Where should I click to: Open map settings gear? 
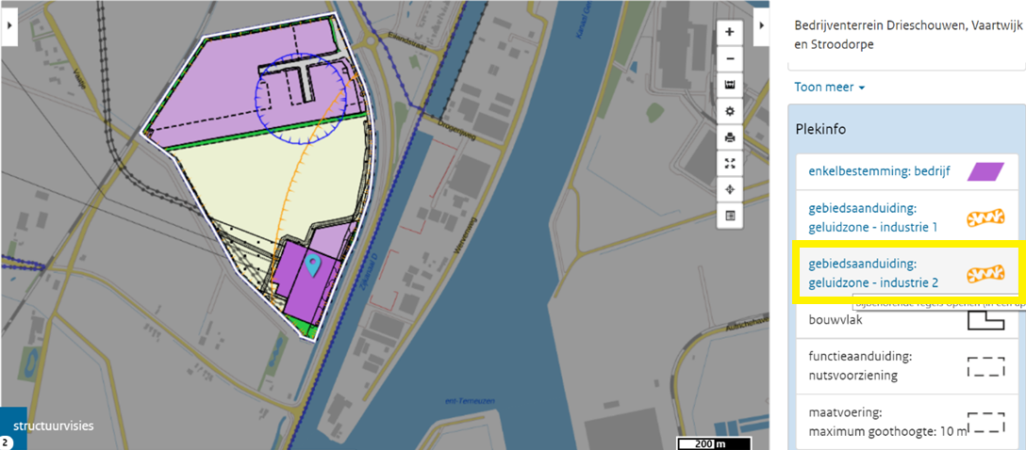pyautogui.click(x=729, y=111)
